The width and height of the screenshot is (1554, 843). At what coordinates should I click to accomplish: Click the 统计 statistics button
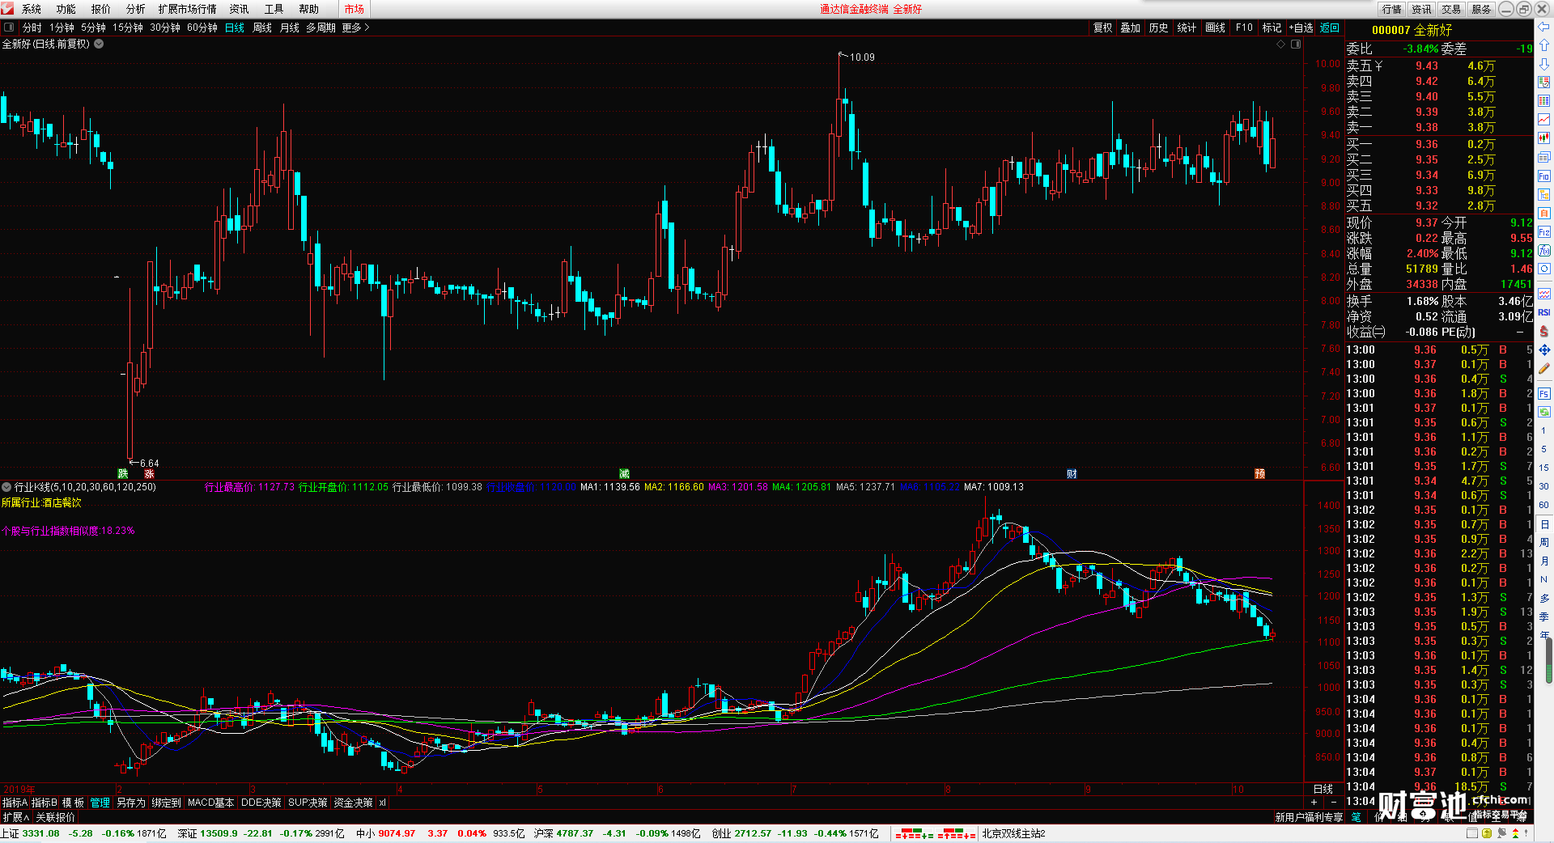pyautogui.click(x=1187, y=28)
